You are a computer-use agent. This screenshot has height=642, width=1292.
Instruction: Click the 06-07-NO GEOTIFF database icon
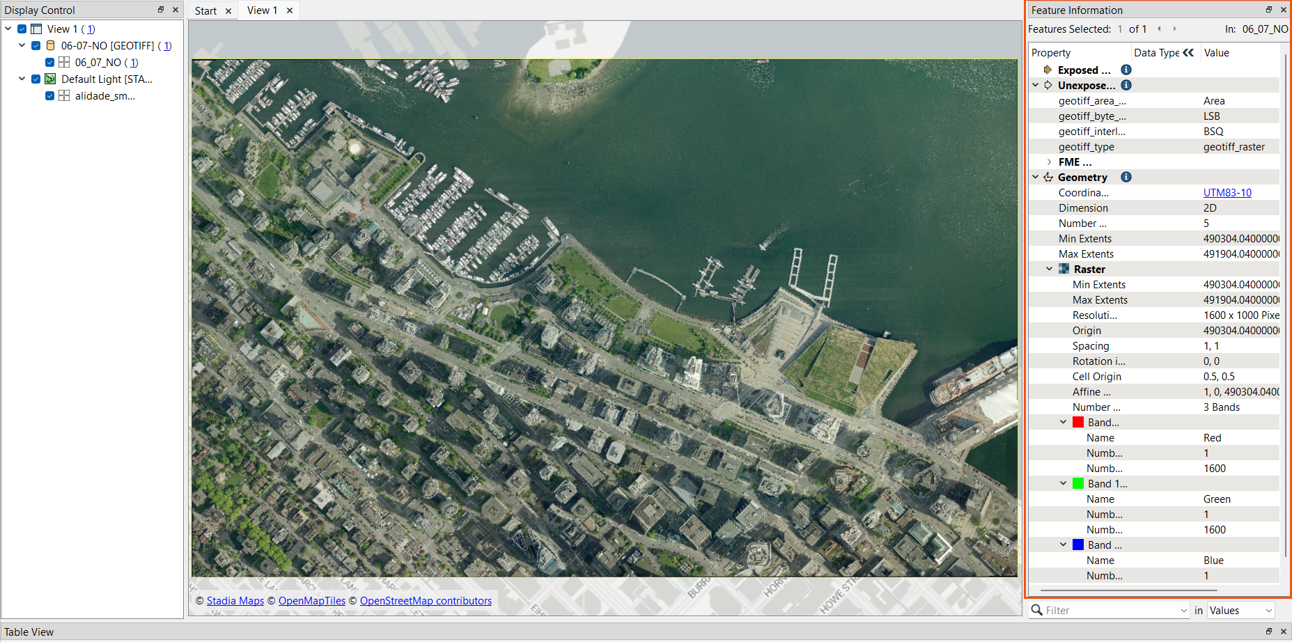(50, 45)
